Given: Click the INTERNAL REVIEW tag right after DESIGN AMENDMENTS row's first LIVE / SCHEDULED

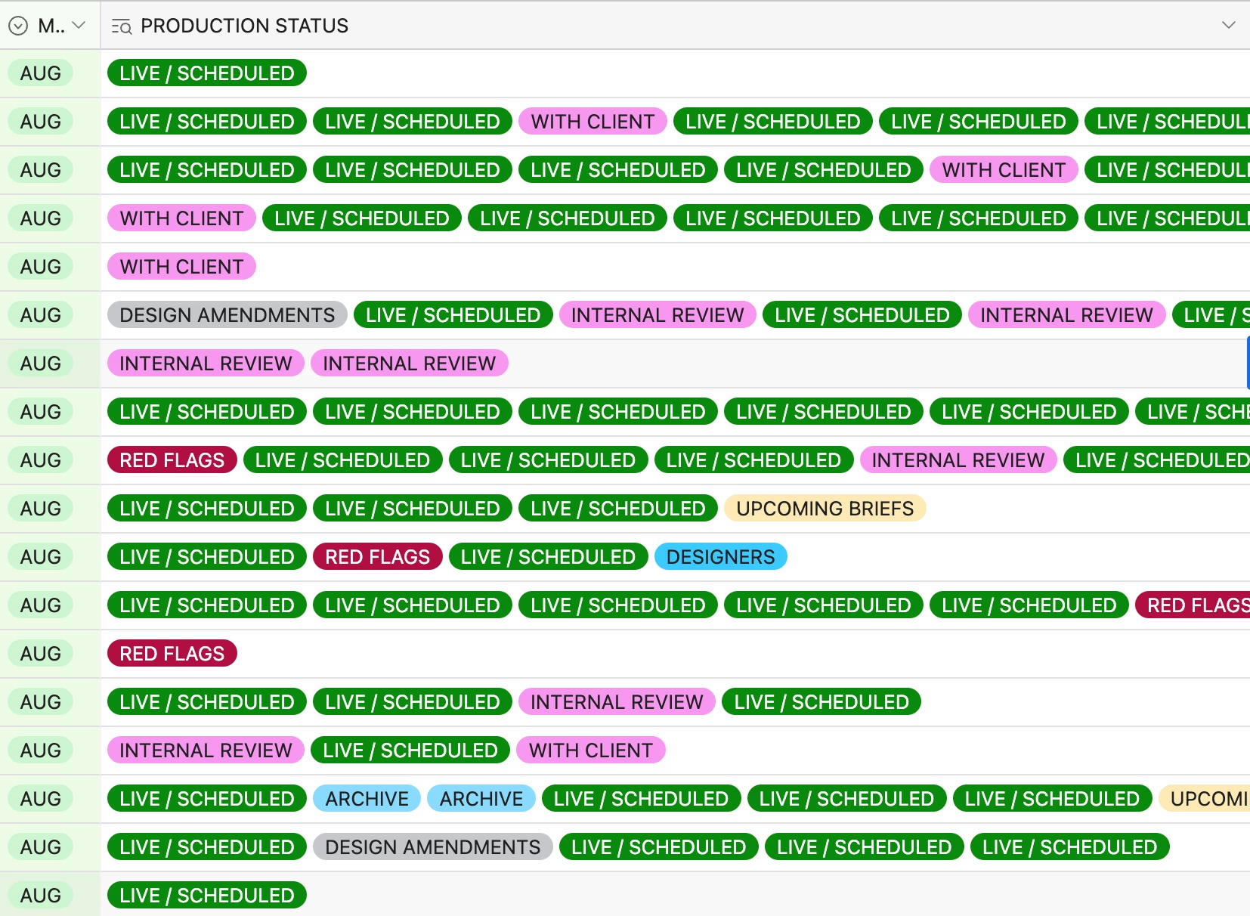Looking at the screenshot, I should click(x=658, y=315).
